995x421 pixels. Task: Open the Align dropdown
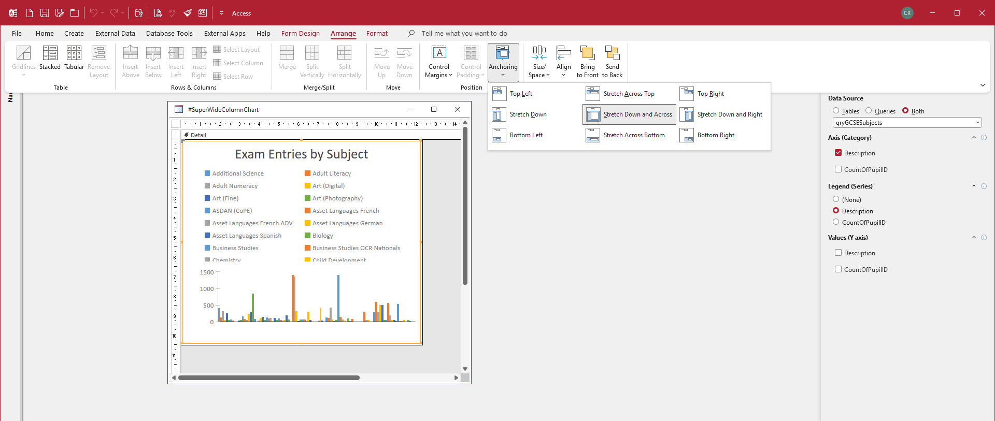click(x=563, y=62)
